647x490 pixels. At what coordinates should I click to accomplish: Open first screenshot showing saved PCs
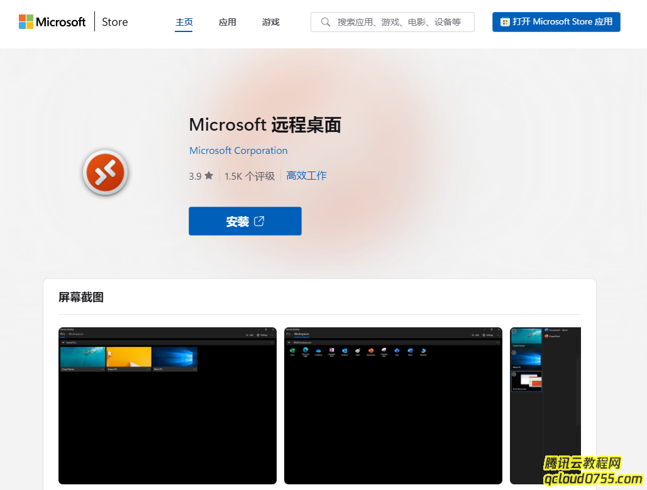167,406
